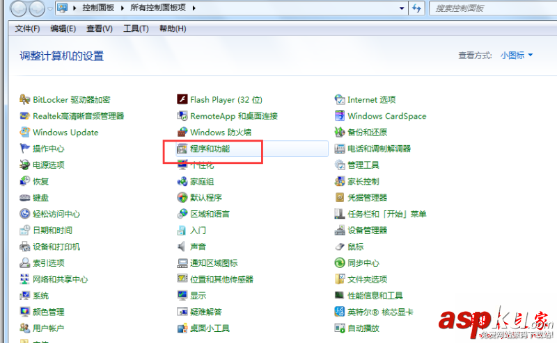557x343 pixels.
Task: Click the RemoteApp 和桌面连接 icon
Action: tap(182, 116)
